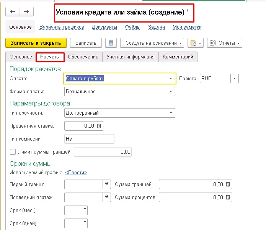The width and height of the screenshot is (266, 230).
Task: Open the Отчеты dropdown menu
Action: pyautogui.click(x=225, y=43)
